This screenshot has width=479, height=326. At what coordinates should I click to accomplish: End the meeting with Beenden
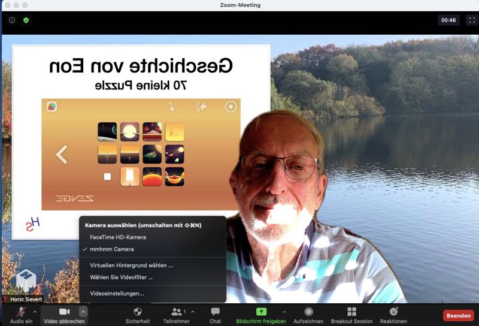[x=459, y=315]
